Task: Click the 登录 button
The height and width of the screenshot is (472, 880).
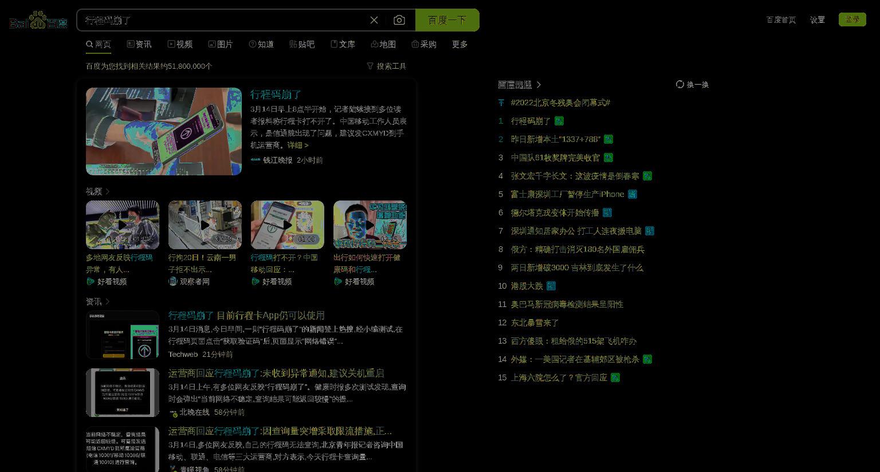Action: click(x=852, y=19)
